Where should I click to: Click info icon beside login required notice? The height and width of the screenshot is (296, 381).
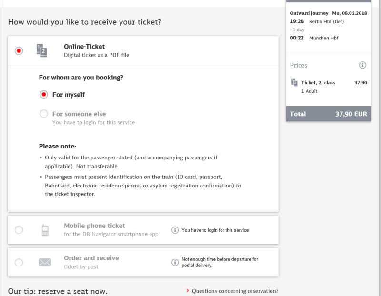pos(175,230)
